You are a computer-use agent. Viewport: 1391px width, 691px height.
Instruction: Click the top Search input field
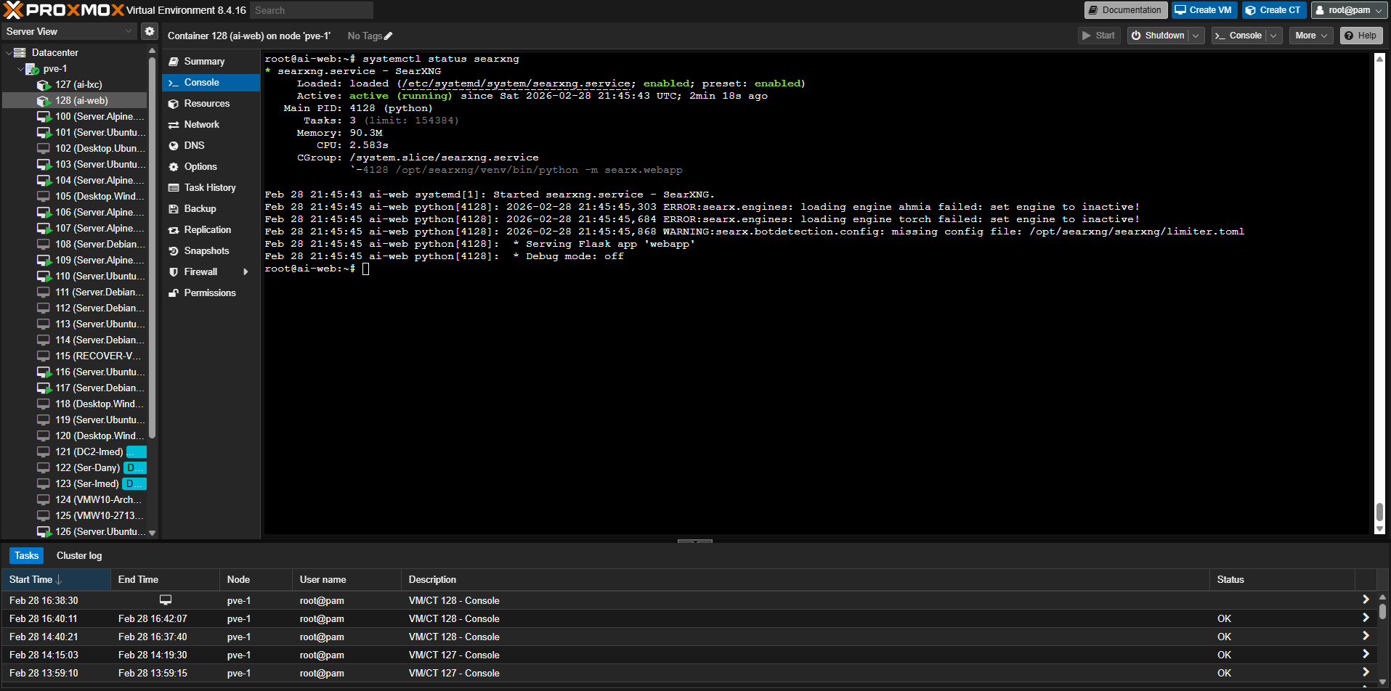312,10
